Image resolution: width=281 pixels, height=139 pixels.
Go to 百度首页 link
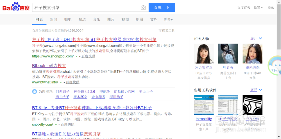[244, 8]
